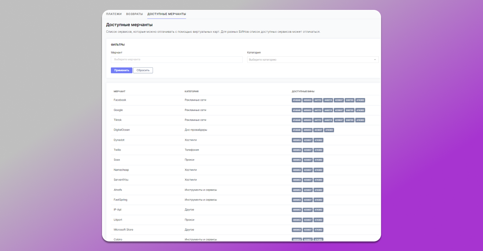Click the Сбросить button
The image size is (483, 251).
coord(143,70)
